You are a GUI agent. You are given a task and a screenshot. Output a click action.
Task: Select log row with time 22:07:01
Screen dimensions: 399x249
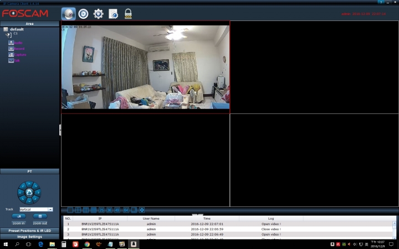[228, 224]
